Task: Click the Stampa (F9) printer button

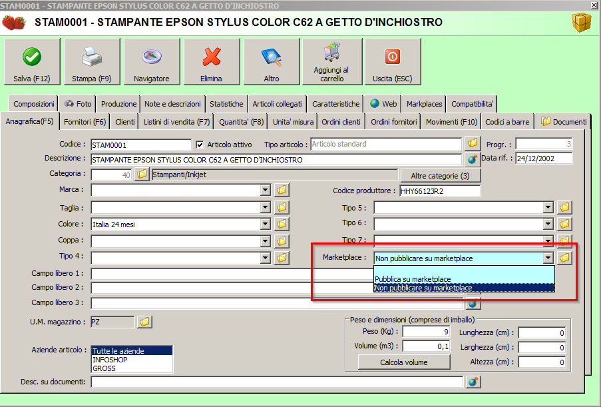Action: click(x=92, y=61)
